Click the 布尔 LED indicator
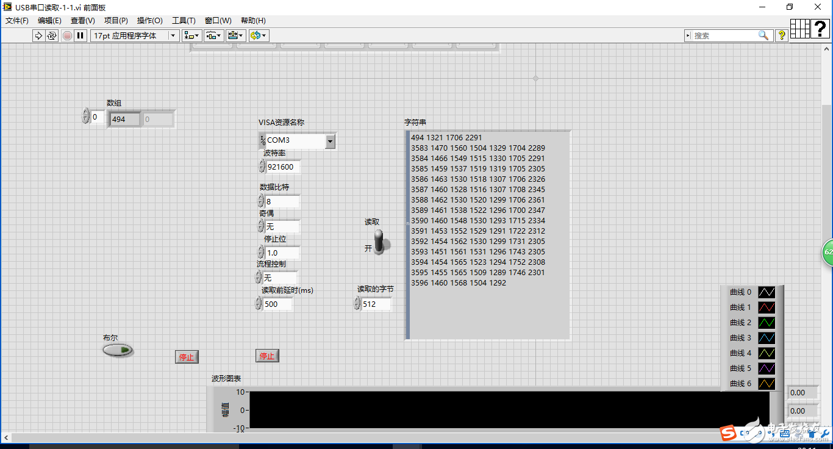 [x=118, y=350]
